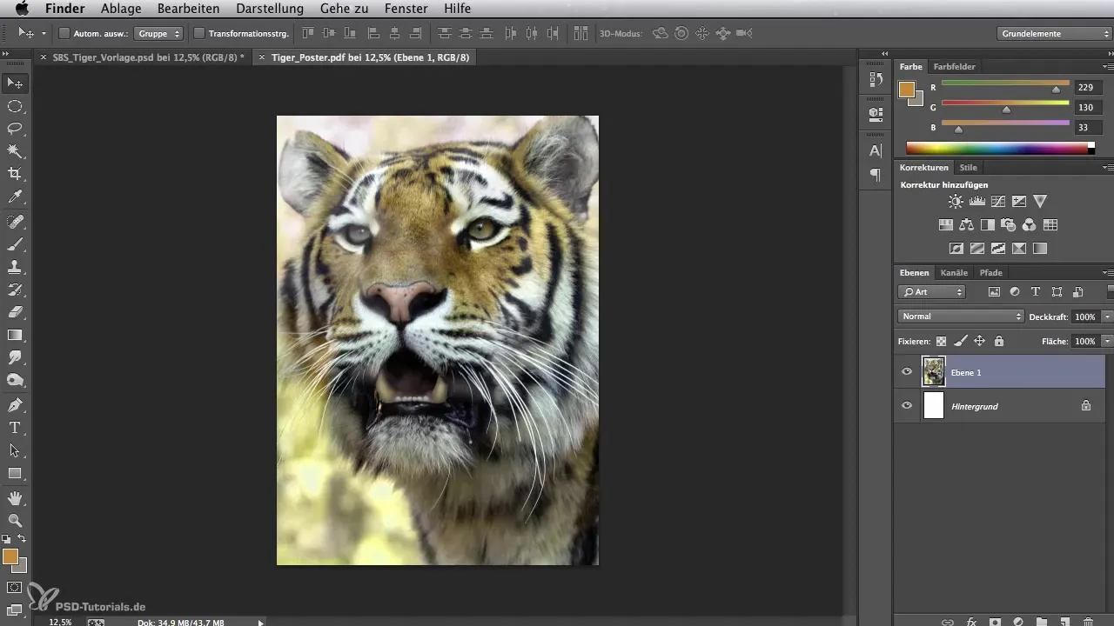Select the Pen tool
This screenshot has width=1114, height=626.
[x=15, y=405]
